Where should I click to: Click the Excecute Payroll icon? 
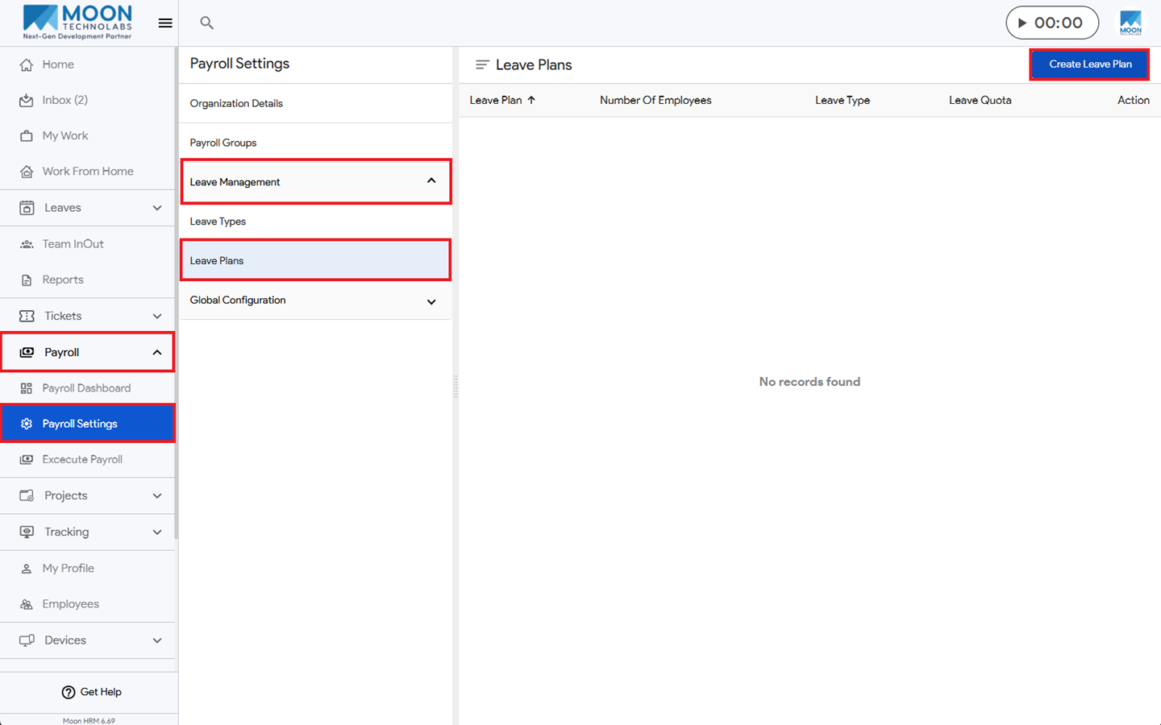(27, 459)
